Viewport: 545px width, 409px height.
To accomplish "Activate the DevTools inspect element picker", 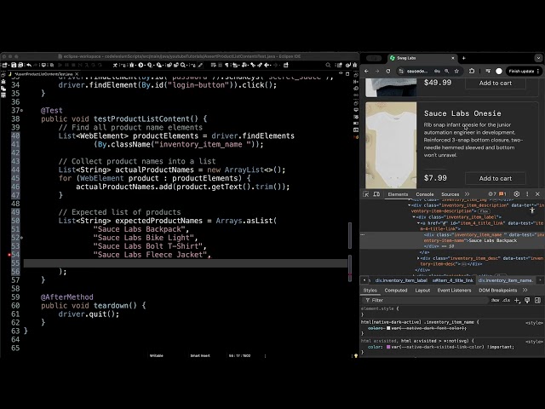I will coord(365,194).
